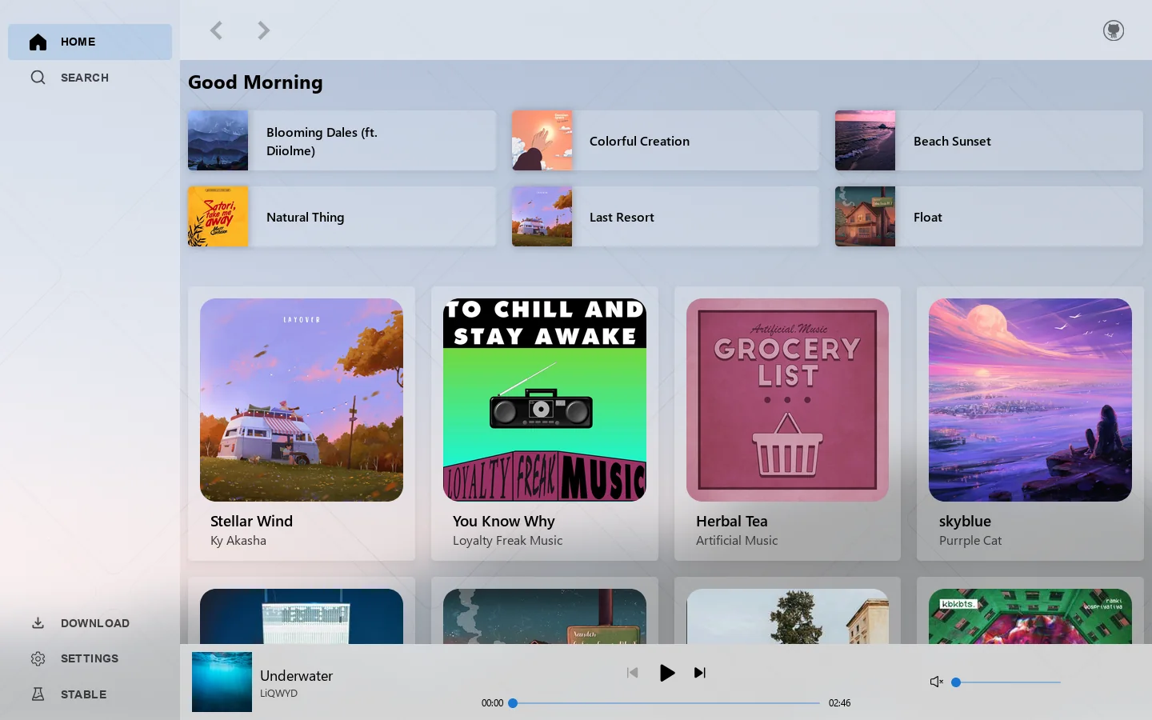The width and height of the screenshot is (1152, 720).
Task: Click the Ky Akasha artist name
Action: point(238,541)
